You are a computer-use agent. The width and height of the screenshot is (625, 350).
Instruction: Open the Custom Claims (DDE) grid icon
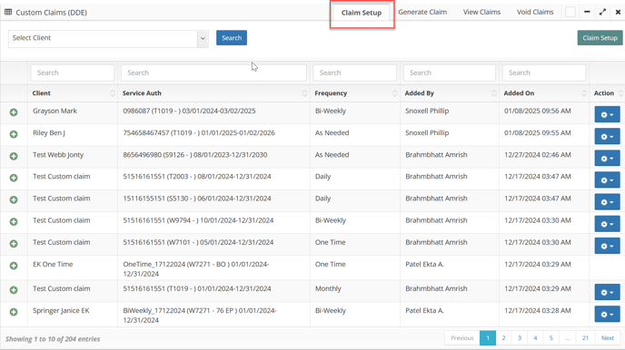click(8, 13)
